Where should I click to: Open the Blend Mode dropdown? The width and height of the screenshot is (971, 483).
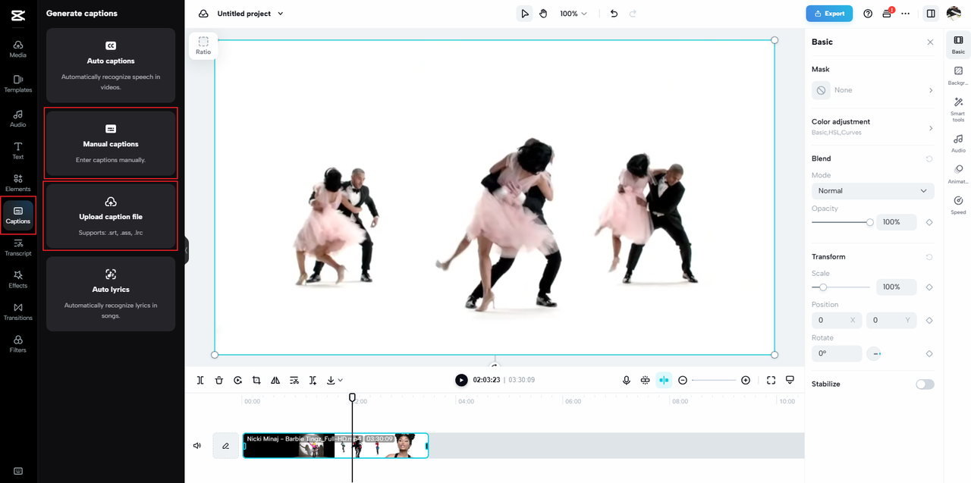tap(872, 191)
